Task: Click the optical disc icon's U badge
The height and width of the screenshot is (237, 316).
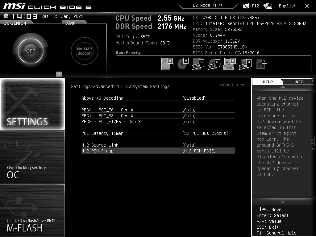Action: coord(186,60)
